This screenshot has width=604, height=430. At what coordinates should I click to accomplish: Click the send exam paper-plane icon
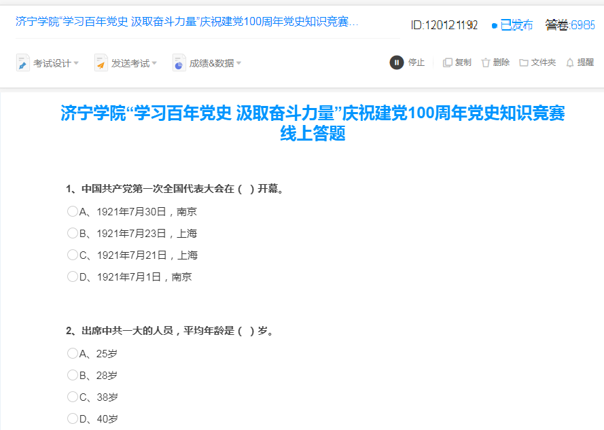point(101,63)
